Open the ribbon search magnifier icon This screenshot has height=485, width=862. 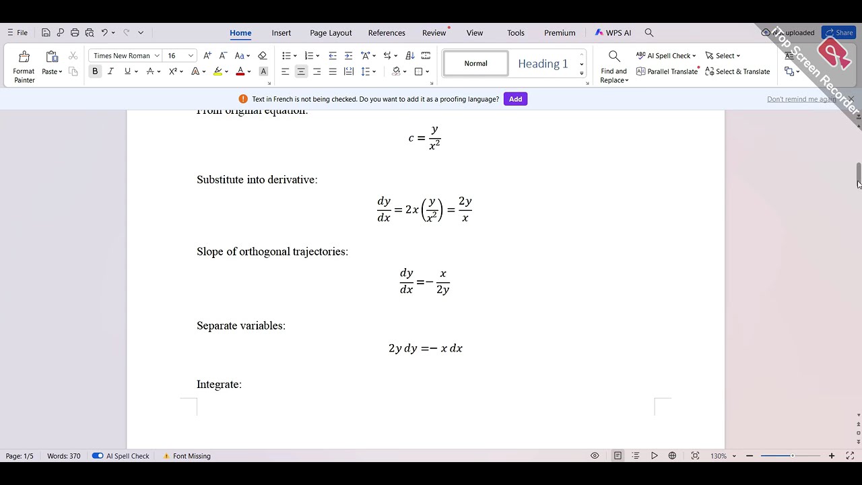(x=649, y=32)
